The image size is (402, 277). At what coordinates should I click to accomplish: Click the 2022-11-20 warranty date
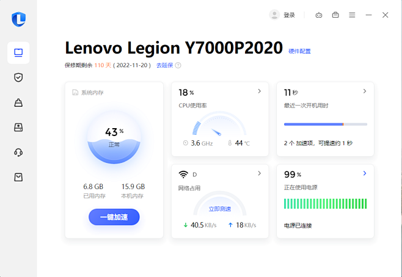(132, 65)
